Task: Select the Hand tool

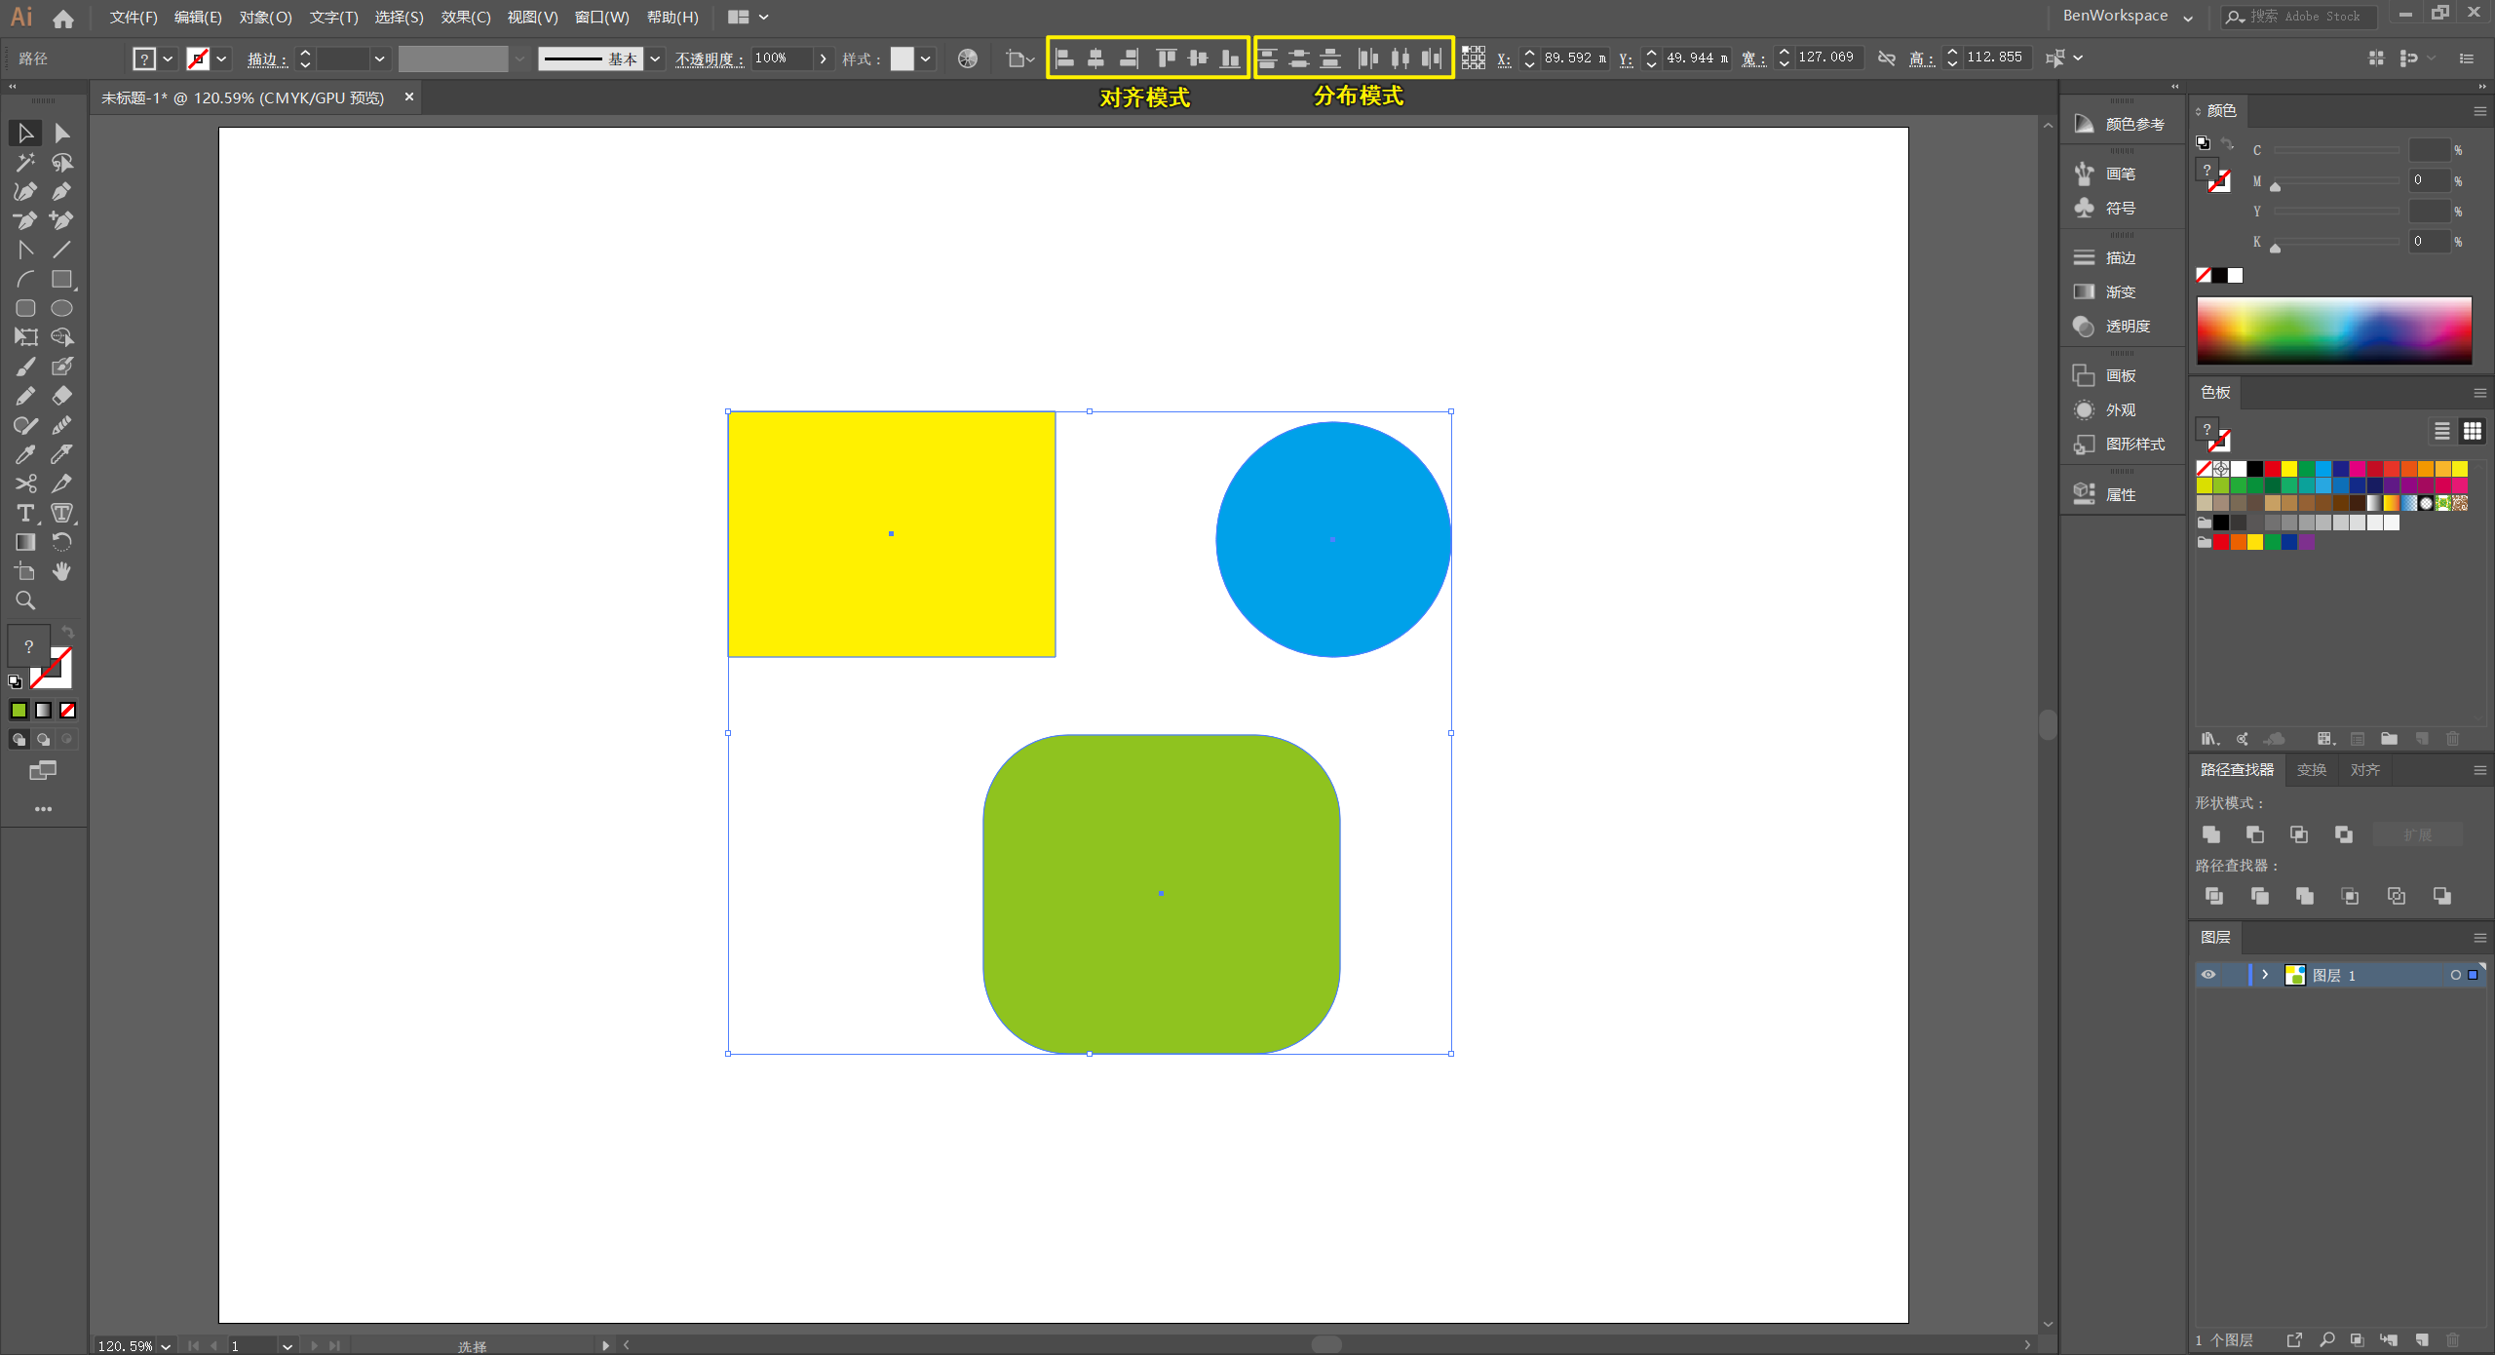Action: click(61, 571)
